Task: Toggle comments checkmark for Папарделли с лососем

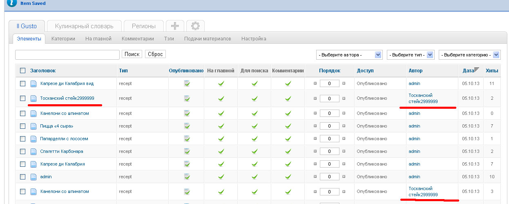Action: pyautogui.click(x=288, y=139)
